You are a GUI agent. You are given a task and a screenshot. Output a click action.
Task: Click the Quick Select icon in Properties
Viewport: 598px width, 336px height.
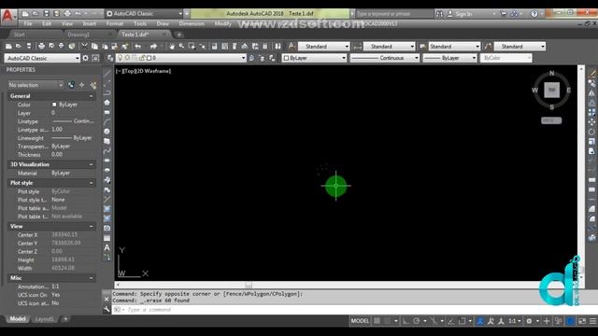pos(93,85)
